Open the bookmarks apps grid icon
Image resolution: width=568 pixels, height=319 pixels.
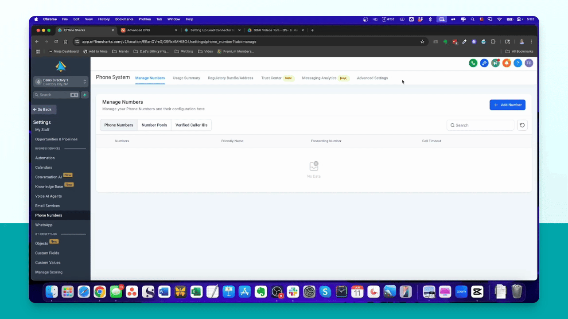click(x=38, y=51)
